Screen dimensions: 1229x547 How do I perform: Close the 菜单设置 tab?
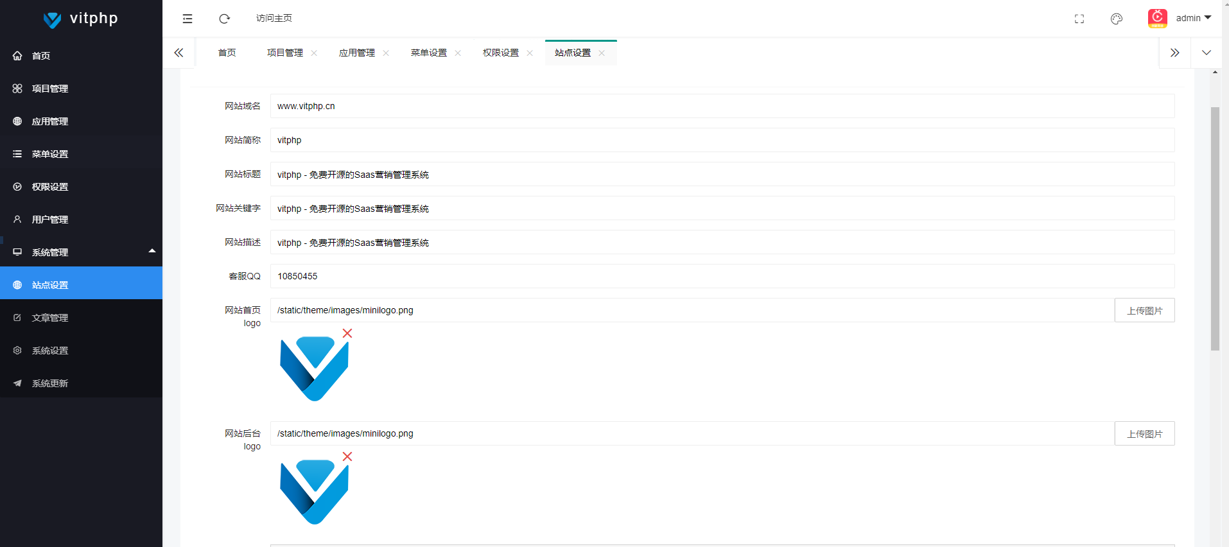[x=458, y=53]
